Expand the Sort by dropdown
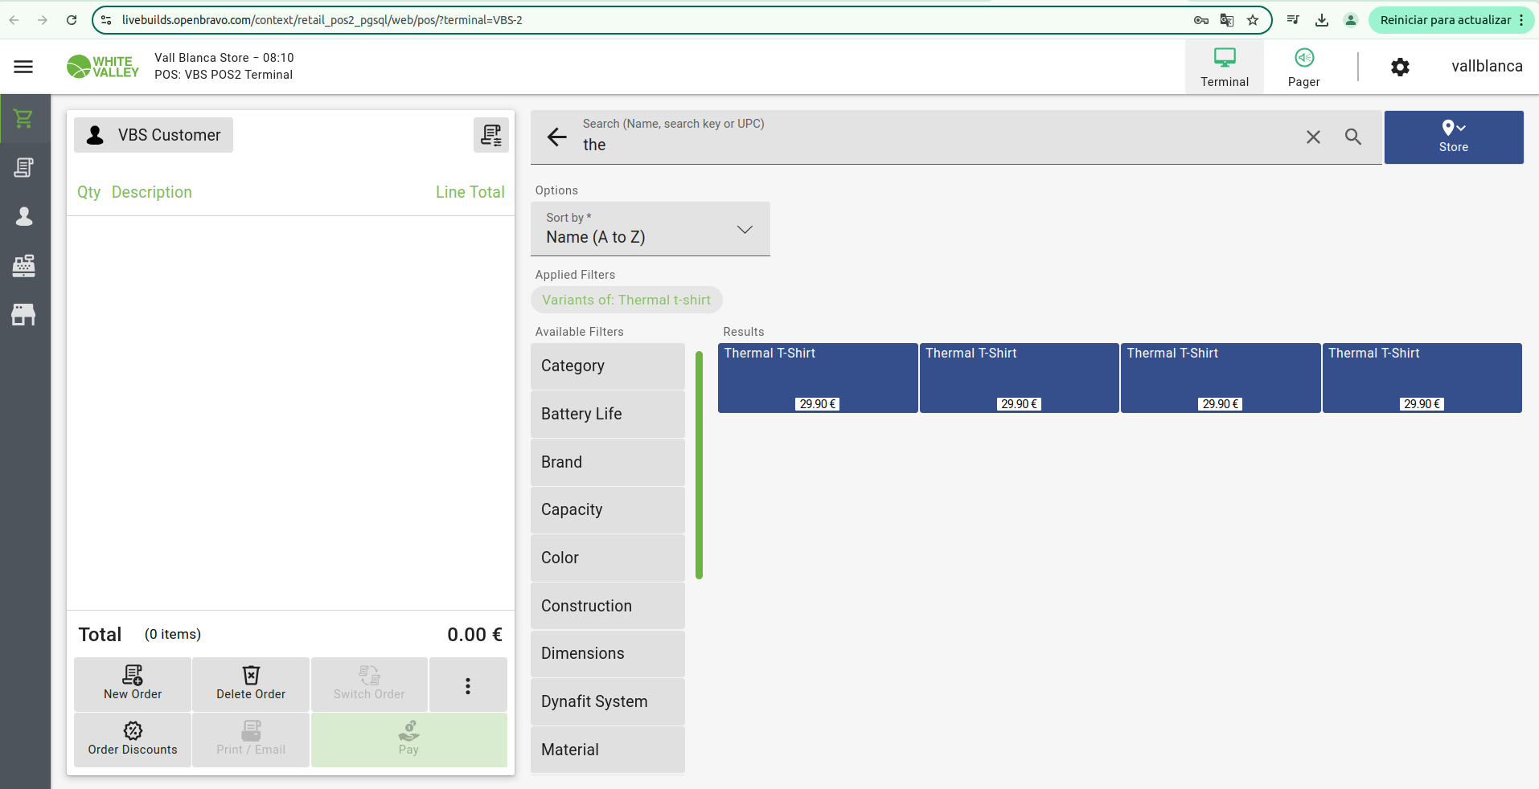The height and width of the screenshot is (789, 1539). [650, 229]
